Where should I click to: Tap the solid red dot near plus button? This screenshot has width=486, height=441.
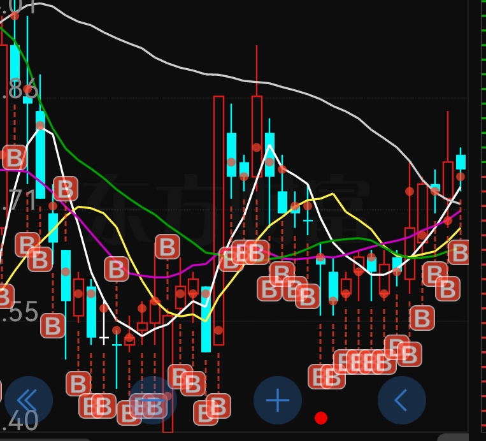[x=321, y=418]
